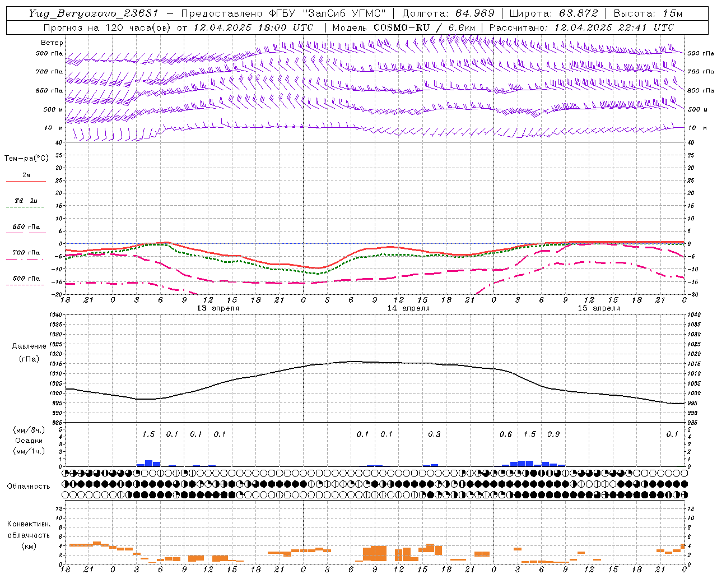This screenshot has height=574, width=717.
Task: Click the 700 гПа temperature legend entry
Action: pyautogui.click(x=26, y=253)
